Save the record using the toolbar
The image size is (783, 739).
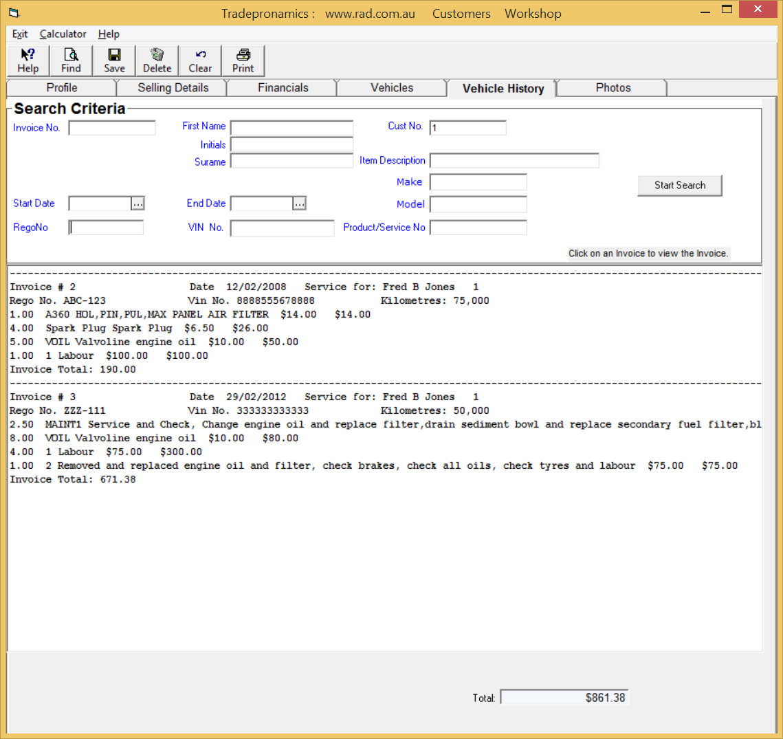(x=114, y=60)
